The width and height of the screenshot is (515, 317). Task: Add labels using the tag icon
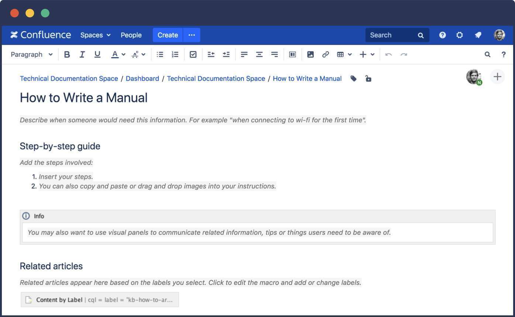(x=353, y=78)
